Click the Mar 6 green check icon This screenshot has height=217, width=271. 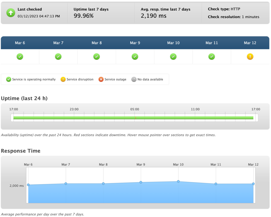pyautogui.click(x=20, y=56)
